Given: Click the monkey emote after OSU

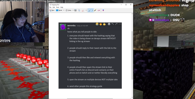Looking at the screenshot, I should [182, 20].
